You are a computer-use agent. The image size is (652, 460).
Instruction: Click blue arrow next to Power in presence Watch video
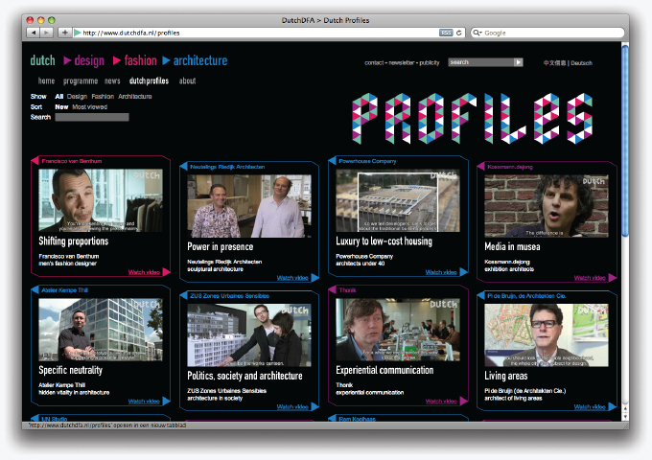pos(314,278)
